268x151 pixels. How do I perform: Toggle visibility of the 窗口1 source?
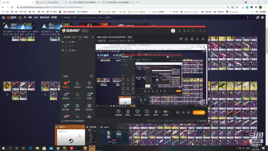tap(63, 42)
